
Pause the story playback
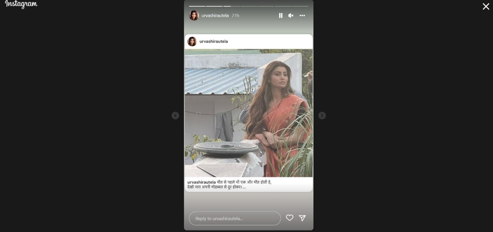280,15
